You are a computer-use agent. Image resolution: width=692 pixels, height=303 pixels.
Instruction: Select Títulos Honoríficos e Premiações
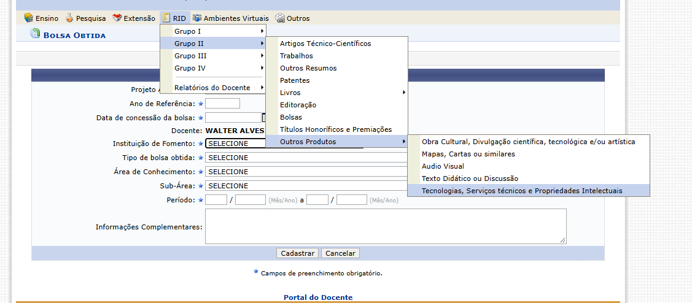point(336,129)
